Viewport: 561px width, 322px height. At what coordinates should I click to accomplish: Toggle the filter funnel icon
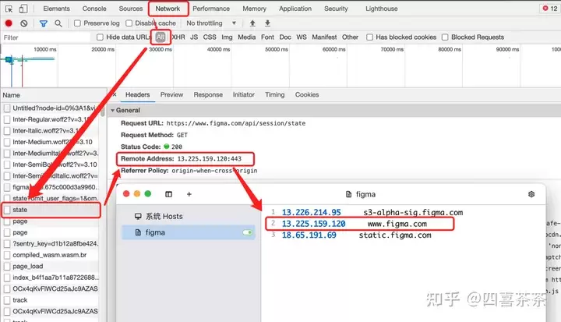44,23
